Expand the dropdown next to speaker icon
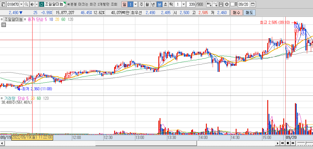Viewport: 313px width, 149px height. click(37, 4)
